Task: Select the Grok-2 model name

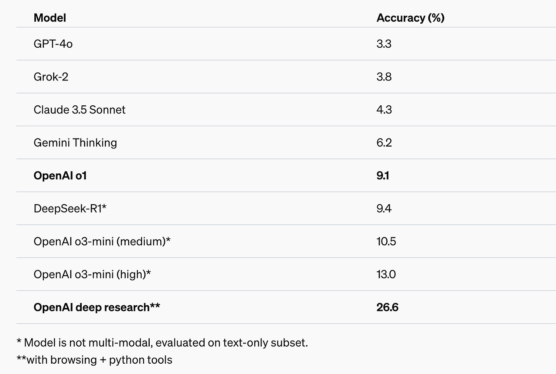Action: click(51, 77)
